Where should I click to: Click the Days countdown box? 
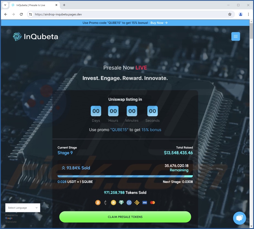pos(96,111)
